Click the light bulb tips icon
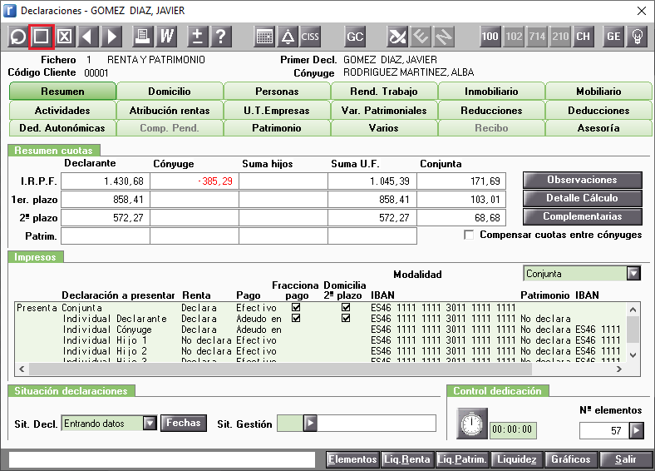The width and height of the screenshot is (655, 471). click(637, 37)
